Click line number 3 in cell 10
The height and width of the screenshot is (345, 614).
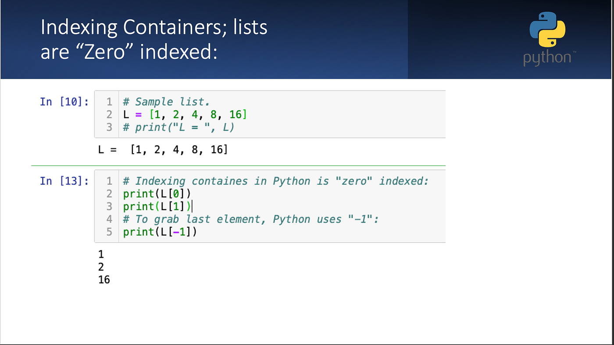(110, 127)
